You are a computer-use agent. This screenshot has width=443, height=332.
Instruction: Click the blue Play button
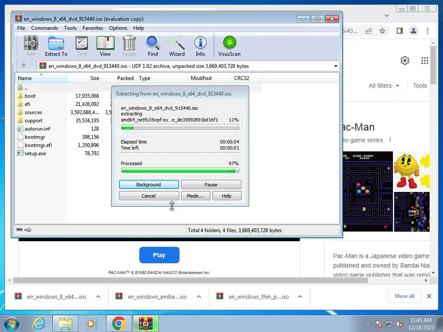[x=159, y=255]
